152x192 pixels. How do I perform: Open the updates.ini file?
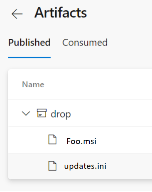tap(85, 166)
